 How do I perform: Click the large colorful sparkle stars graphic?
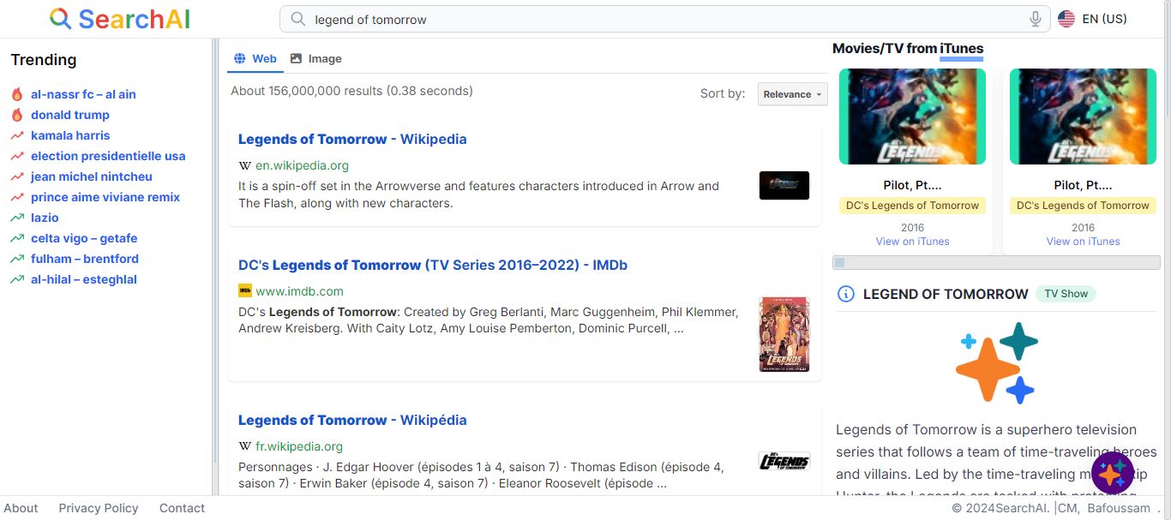coord(996,362)
